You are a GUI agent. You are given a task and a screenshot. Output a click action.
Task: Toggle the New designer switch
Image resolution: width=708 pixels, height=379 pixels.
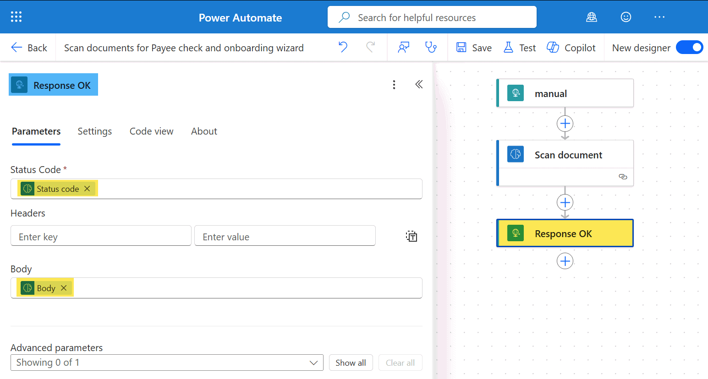[689, 47]
